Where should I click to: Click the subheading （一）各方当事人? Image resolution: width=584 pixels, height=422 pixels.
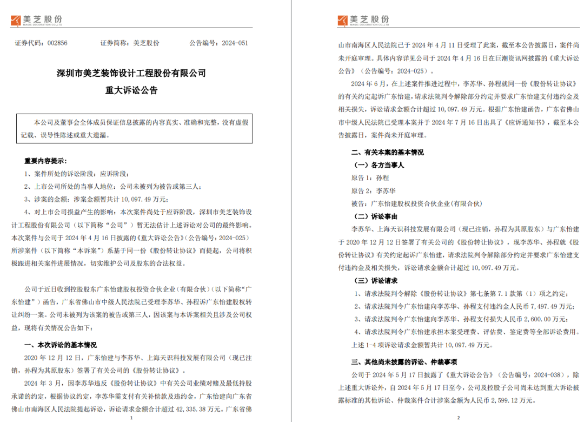click(377, 165)
